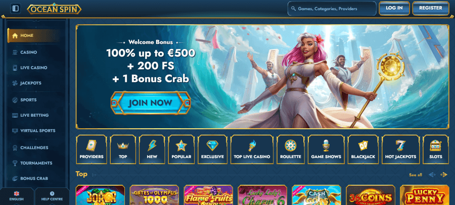Open the New lightning bolt category
This screenshot has height=205, width=455.
point(152,149)
